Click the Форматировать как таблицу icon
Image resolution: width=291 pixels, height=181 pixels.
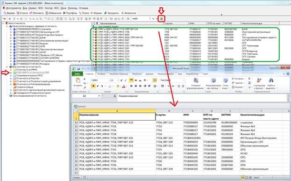pyautogui.click(x=213, y=80)
